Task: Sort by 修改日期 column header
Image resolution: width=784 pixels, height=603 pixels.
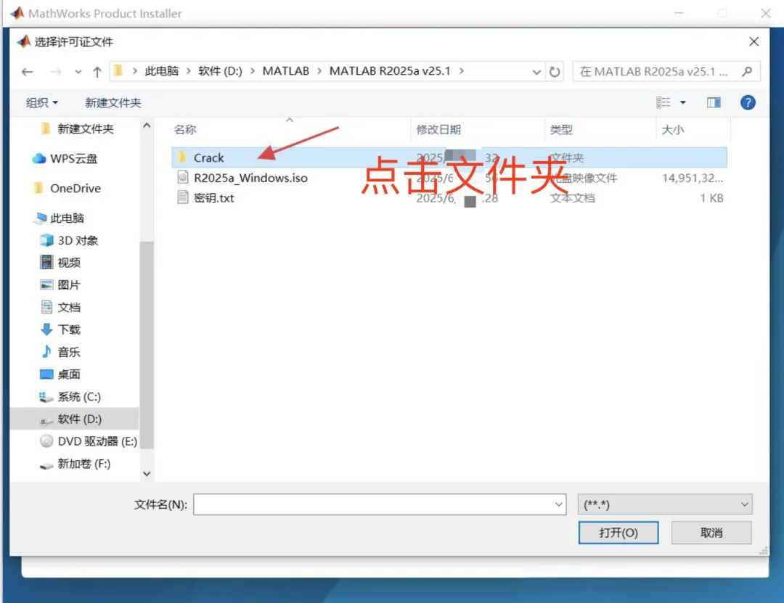Action: pos(438,129)
